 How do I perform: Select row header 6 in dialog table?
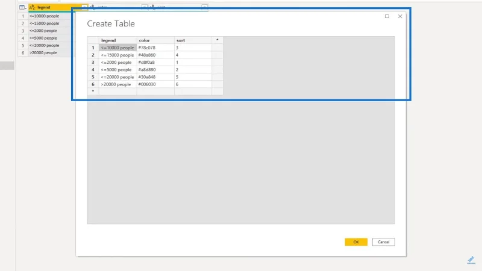93,84
